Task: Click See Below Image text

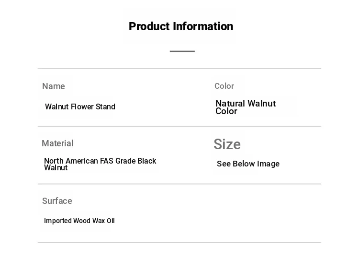Action: point(248,164)
